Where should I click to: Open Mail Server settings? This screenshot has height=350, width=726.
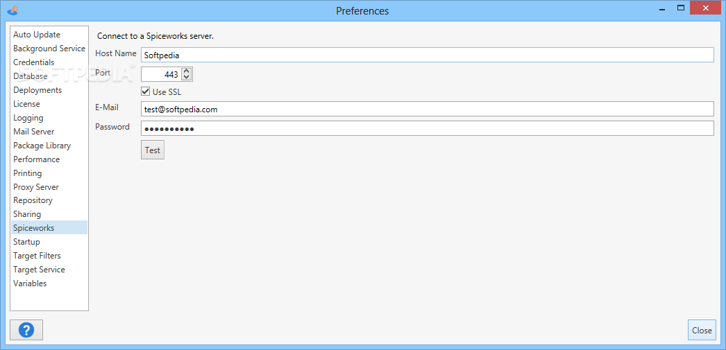coord(49,132)
